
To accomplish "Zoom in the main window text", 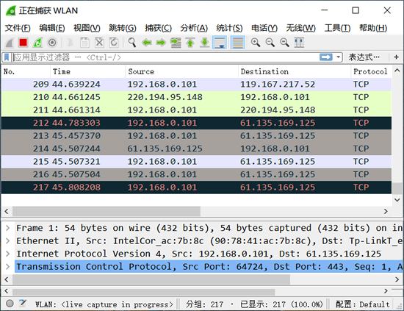I will 256,43.
